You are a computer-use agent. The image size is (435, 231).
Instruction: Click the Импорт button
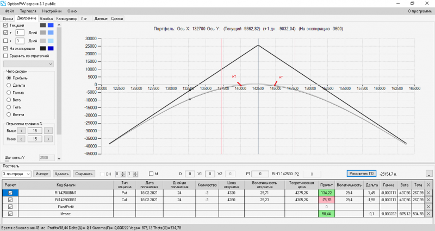(x=42, y=174)
